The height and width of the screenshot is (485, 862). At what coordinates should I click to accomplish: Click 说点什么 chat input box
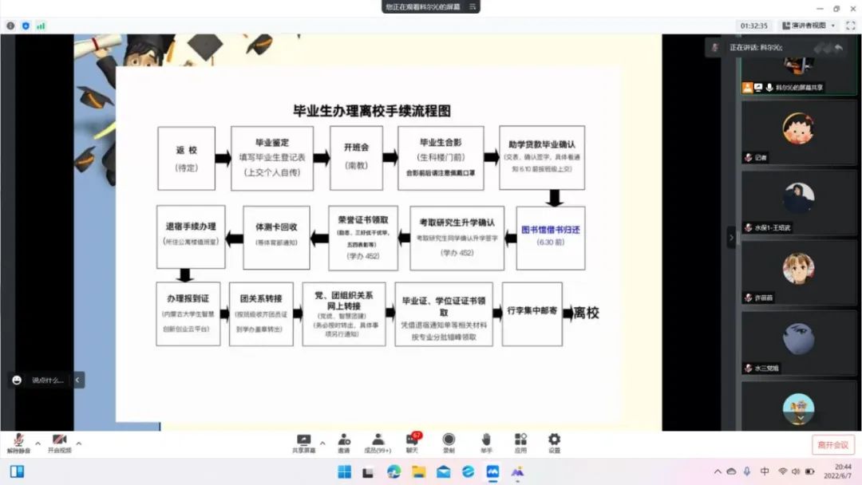click(48, 381)
